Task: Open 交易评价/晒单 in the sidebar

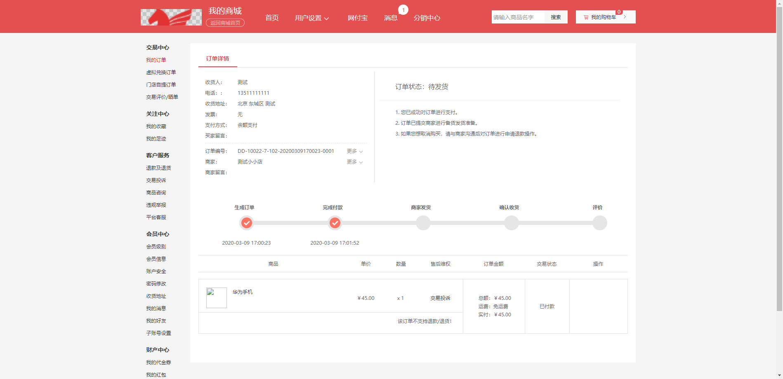Action: tap(162, 97)
